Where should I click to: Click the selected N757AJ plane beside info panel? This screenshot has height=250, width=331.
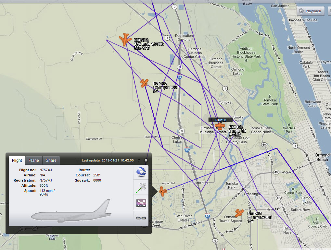pyautogui.click(x=163, y=191)
